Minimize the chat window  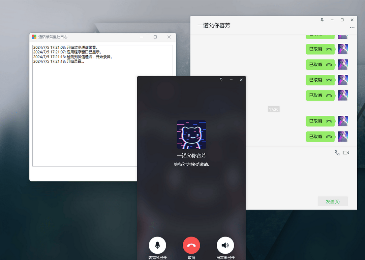[x=332, y=20]
